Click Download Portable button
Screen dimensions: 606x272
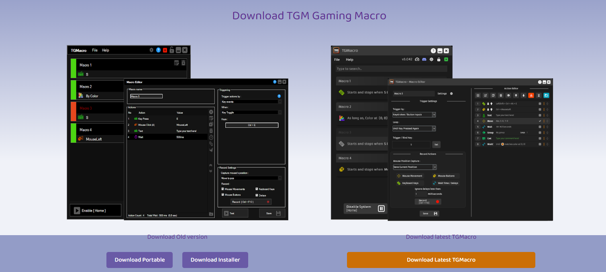(x=139, y=260)
